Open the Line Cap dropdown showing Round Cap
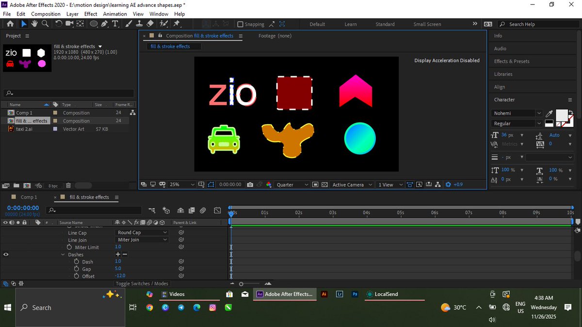The width and height of the screenshot is (582, 327). click(x=141, y=233)
